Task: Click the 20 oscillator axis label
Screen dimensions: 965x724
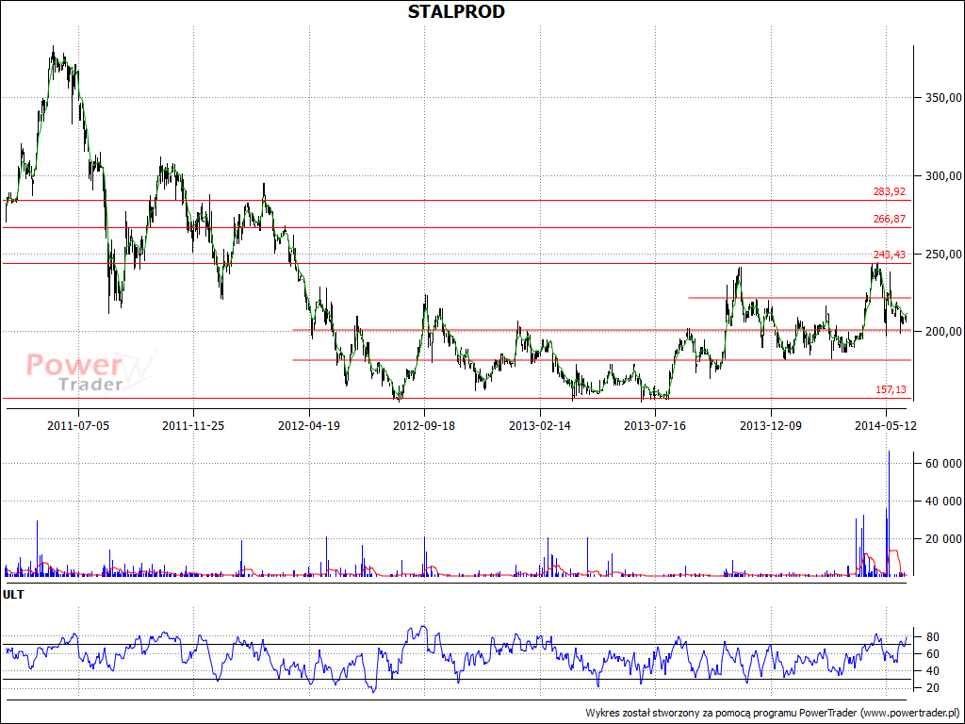Action: [x=932, y=687]
